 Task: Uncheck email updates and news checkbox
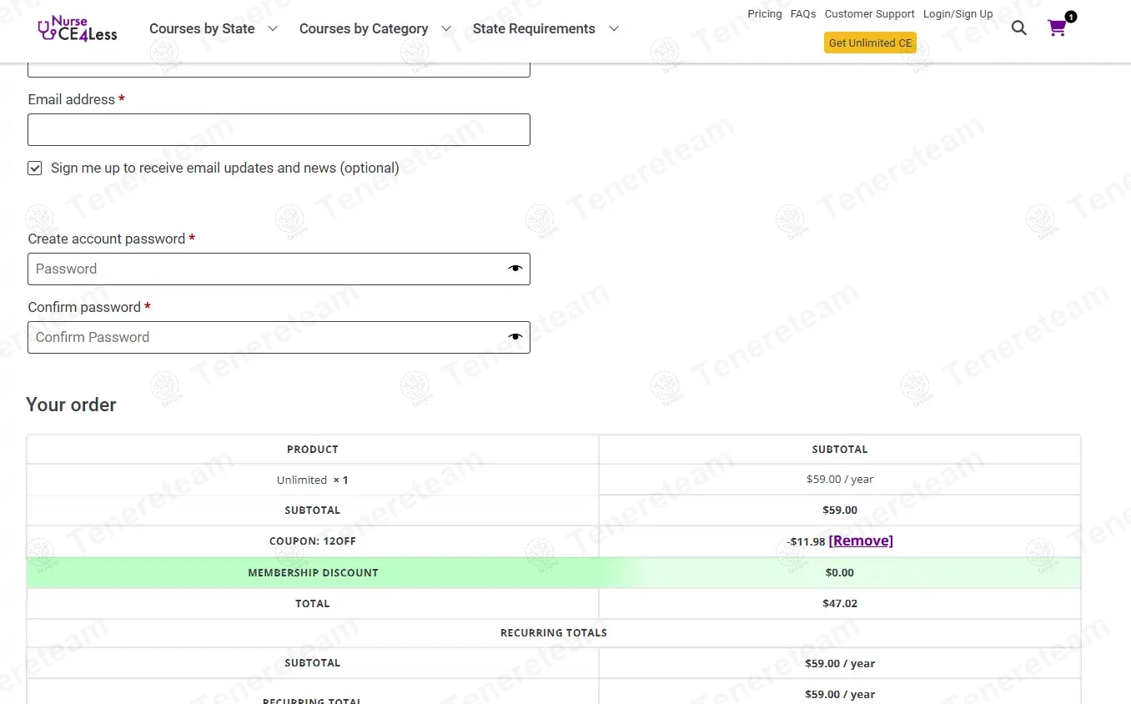[35, 168]
